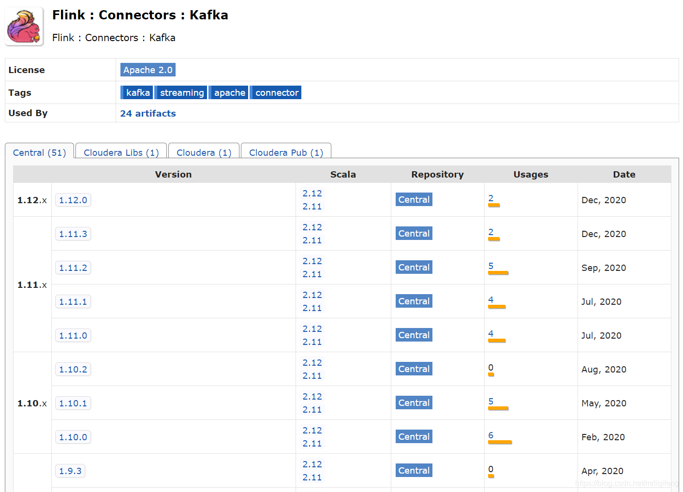The width and height of the screenshot is (683, 492).
Task: Switch to the Cloudera Libs (1) tab
Action: point(121,153)
